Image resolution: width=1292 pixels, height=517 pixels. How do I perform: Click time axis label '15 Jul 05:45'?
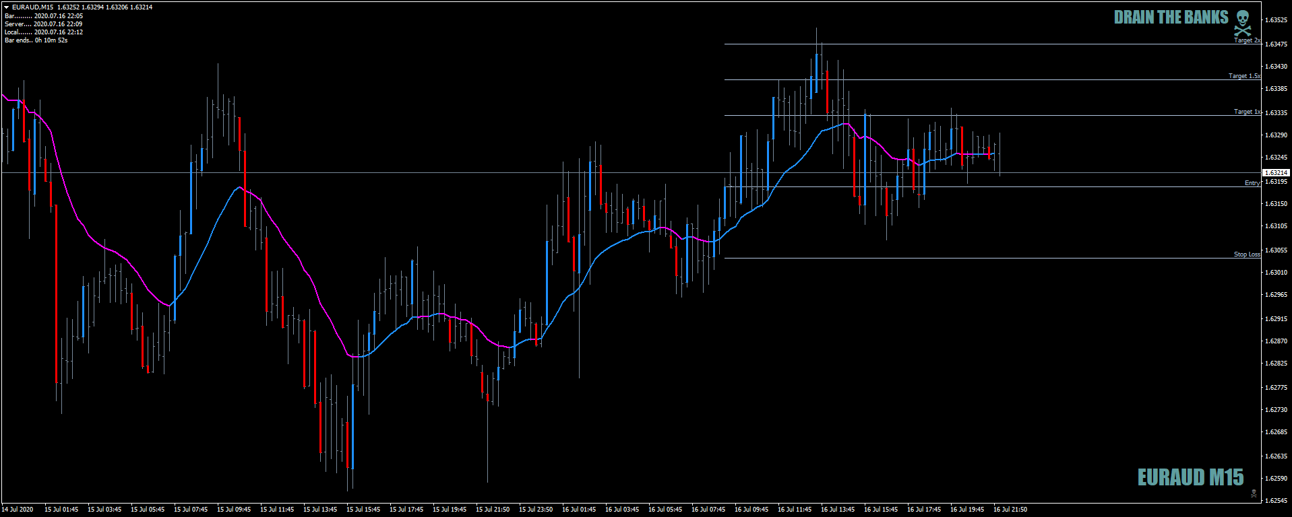[x=148, y=510]
